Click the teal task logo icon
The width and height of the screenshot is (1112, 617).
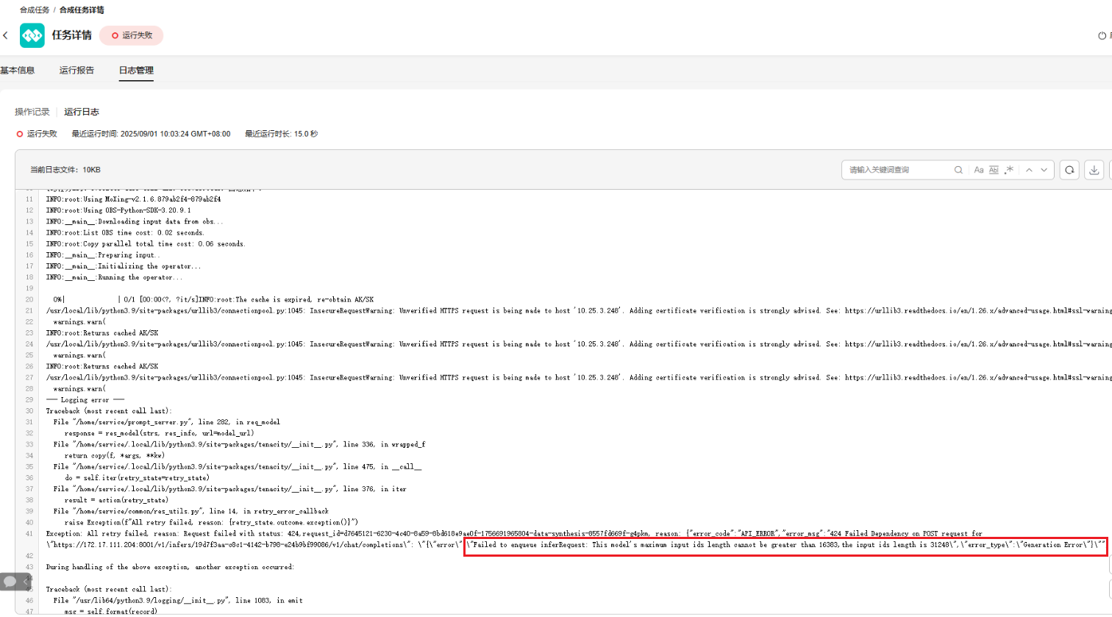(32, 35)
